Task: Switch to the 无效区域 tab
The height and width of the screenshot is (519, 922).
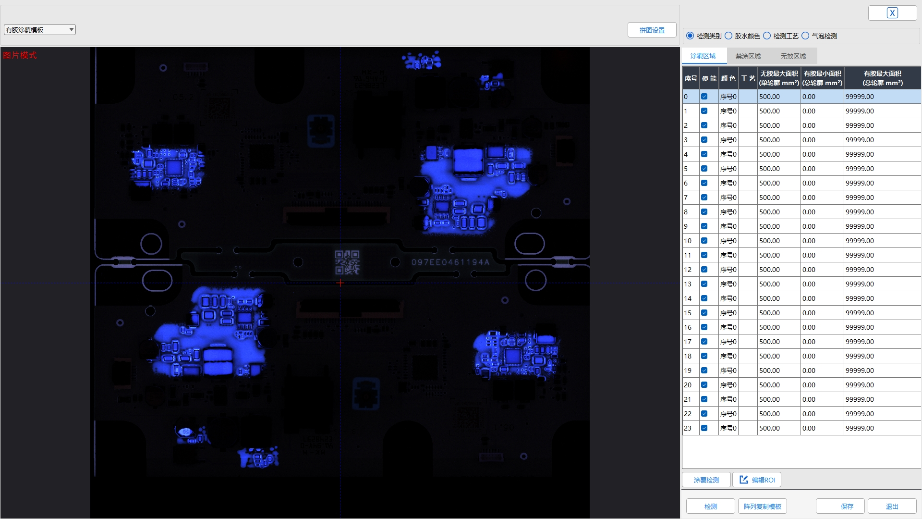Action: pos(793,56)
